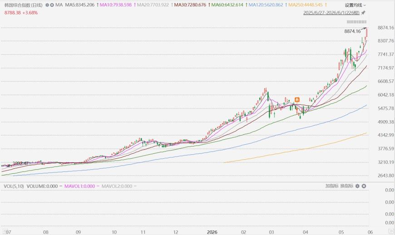
Task: Click 换指标 to switch indicator
Action: [346, 186]
